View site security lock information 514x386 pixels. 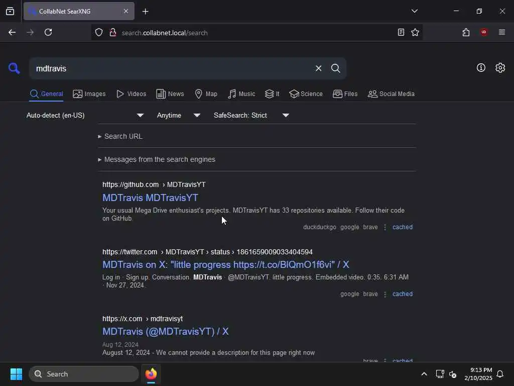(x=113, y=33)
